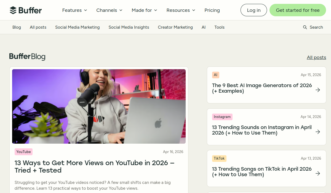This screenshot has height=193, width=331.
Task: Click the All posts link on the right
Action: [316, 57]
